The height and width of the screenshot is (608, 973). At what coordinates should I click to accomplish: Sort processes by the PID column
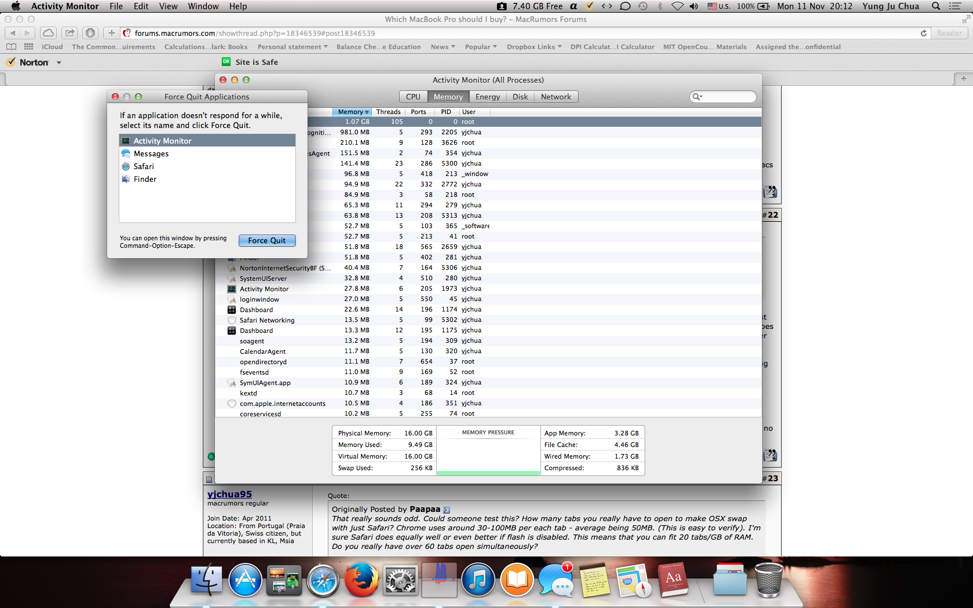(x=446, y=112)
